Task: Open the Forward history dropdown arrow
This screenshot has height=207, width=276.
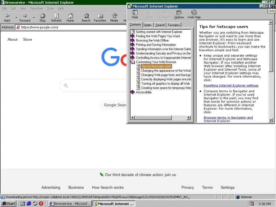Action: point(34,18)
